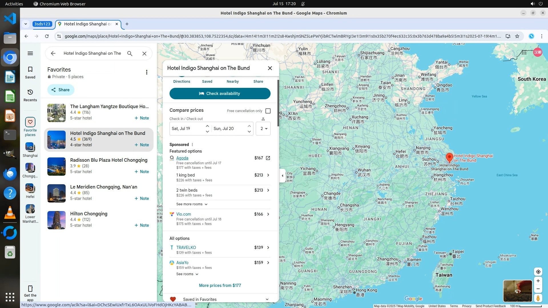Open the Recents history icon
The height and width of the screenshot is (308, 548).
(30, 92)
